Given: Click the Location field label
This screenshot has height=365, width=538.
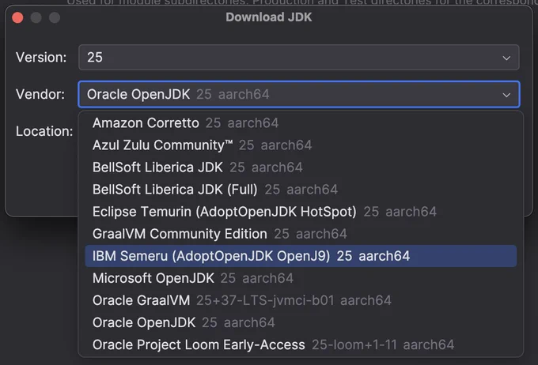Looking at the screenshot, I should click(44, 131).
